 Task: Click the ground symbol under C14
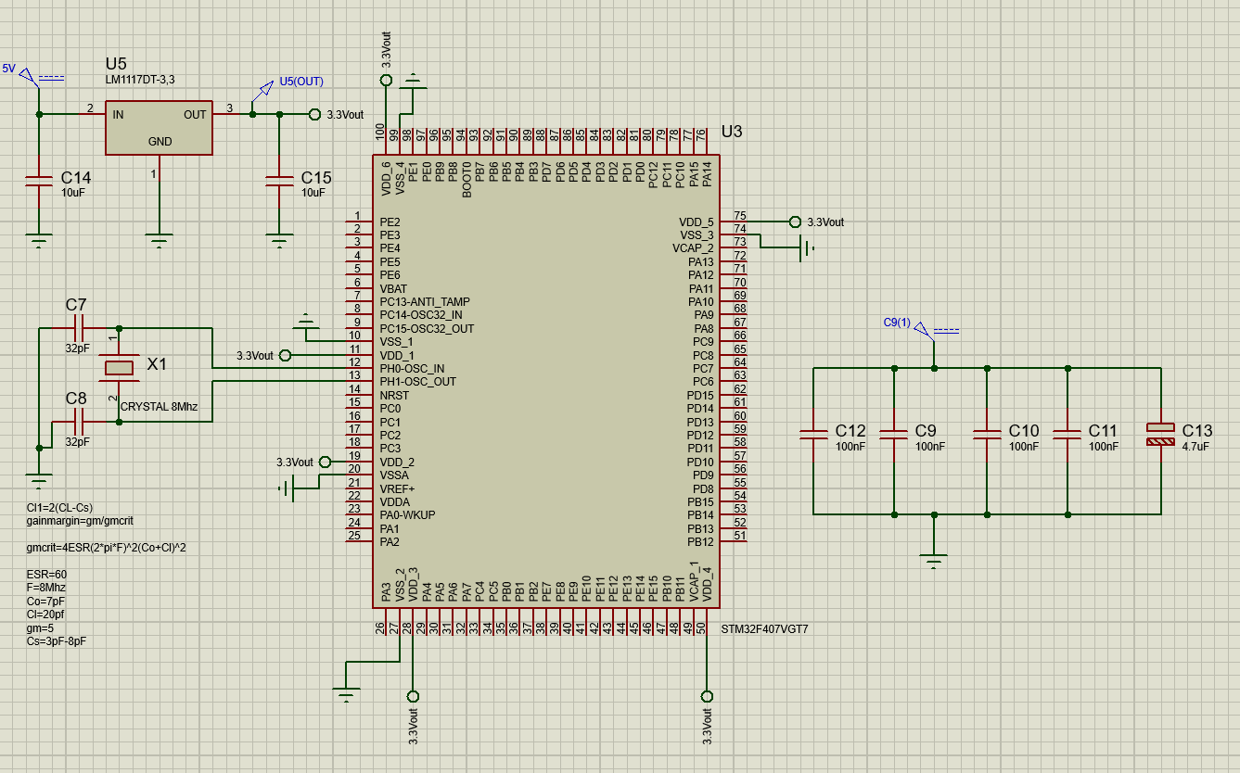click(x=39, y=241)
